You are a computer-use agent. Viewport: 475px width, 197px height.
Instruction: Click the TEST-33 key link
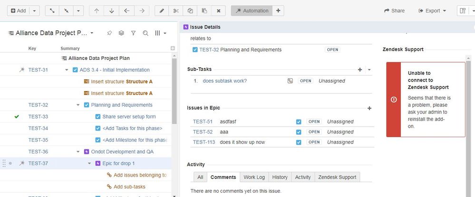point(38,116)
